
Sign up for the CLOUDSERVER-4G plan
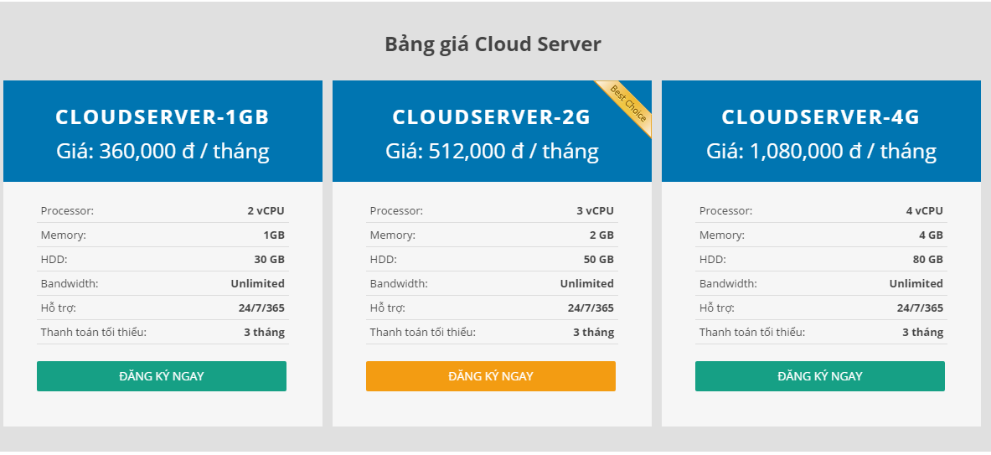coord(820,376)
